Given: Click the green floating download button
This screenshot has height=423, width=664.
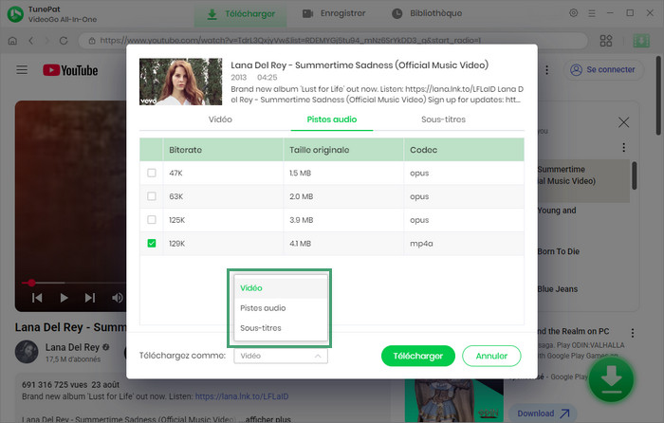Looking at the screenshot, I should click(614, 378).
